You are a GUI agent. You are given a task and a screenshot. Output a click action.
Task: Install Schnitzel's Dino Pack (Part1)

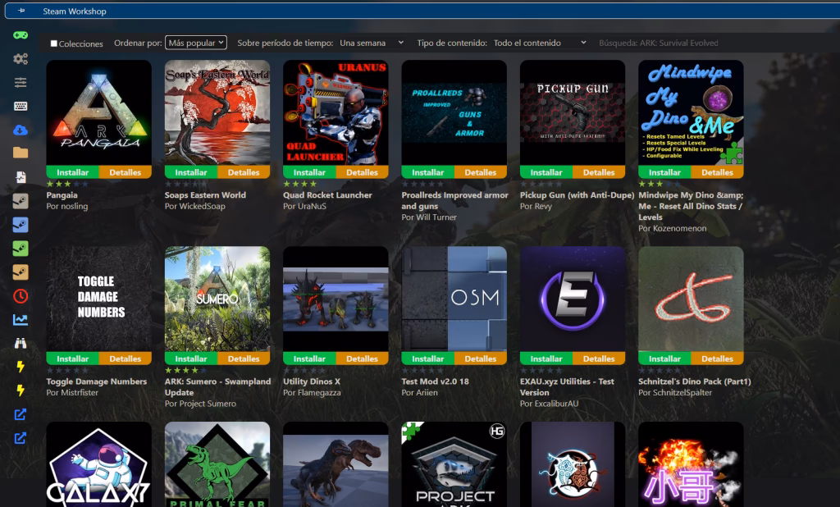point(664,359)
